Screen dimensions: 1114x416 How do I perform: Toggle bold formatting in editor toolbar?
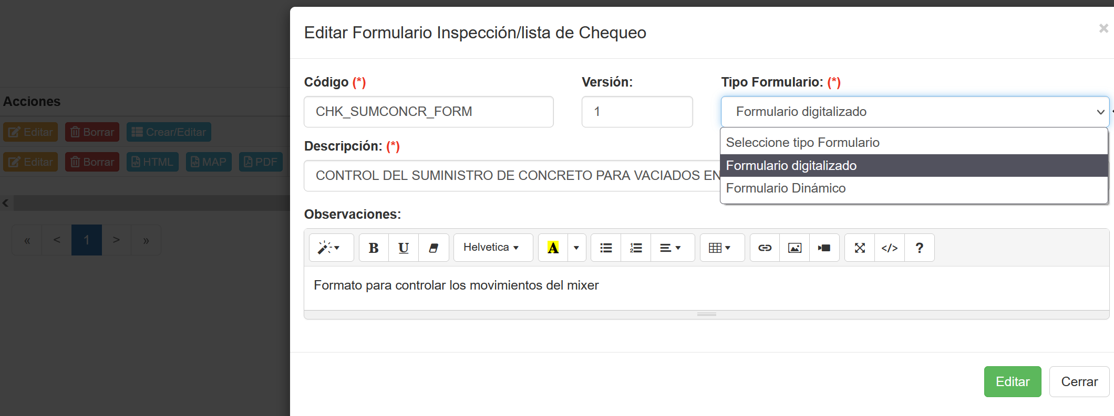point(374,248)
